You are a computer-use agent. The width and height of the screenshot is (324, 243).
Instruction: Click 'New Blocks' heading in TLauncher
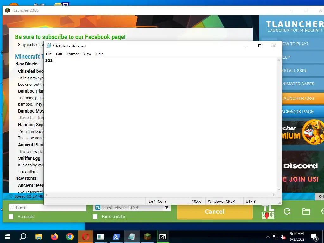(x=27, y=64)
